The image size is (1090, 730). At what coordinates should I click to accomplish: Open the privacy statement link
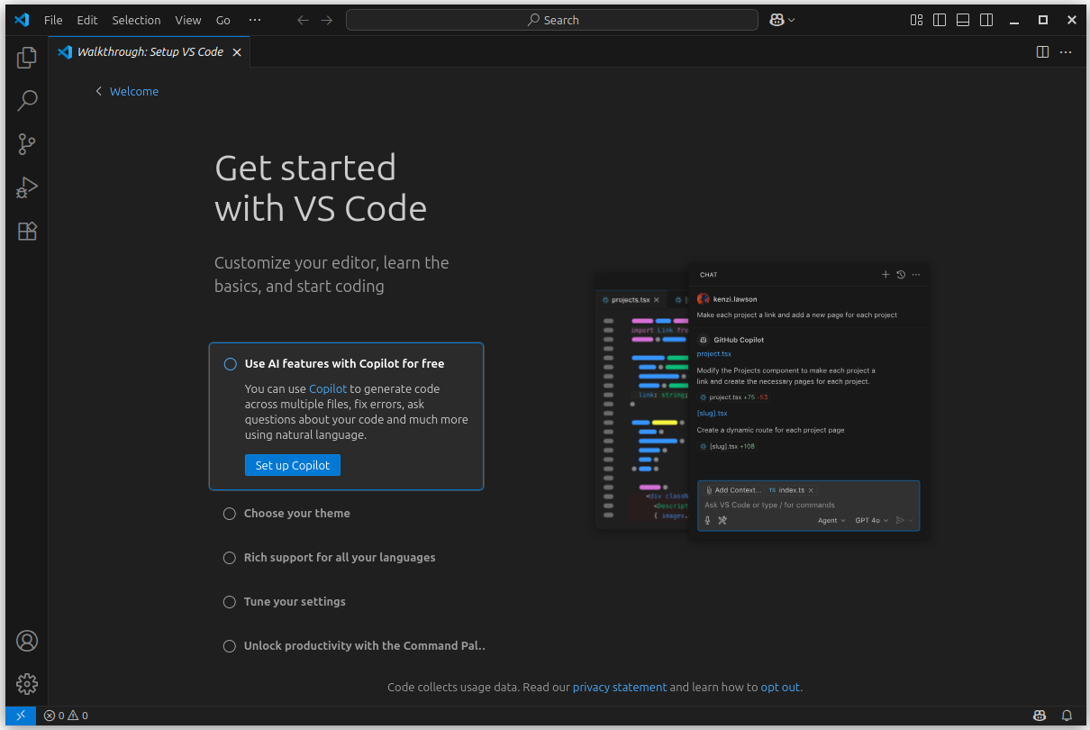(620, 687)
